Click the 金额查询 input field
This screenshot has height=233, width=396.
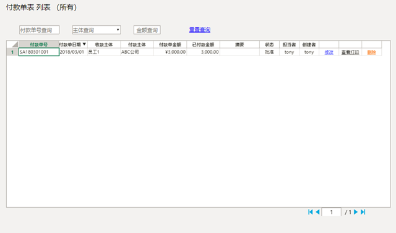147,30
